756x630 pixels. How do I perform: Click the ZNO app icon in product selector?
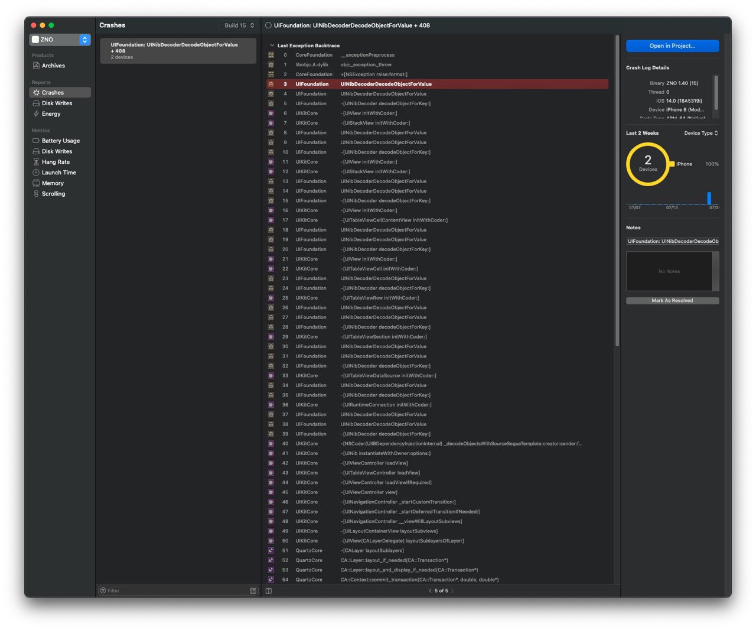[35, 40]
